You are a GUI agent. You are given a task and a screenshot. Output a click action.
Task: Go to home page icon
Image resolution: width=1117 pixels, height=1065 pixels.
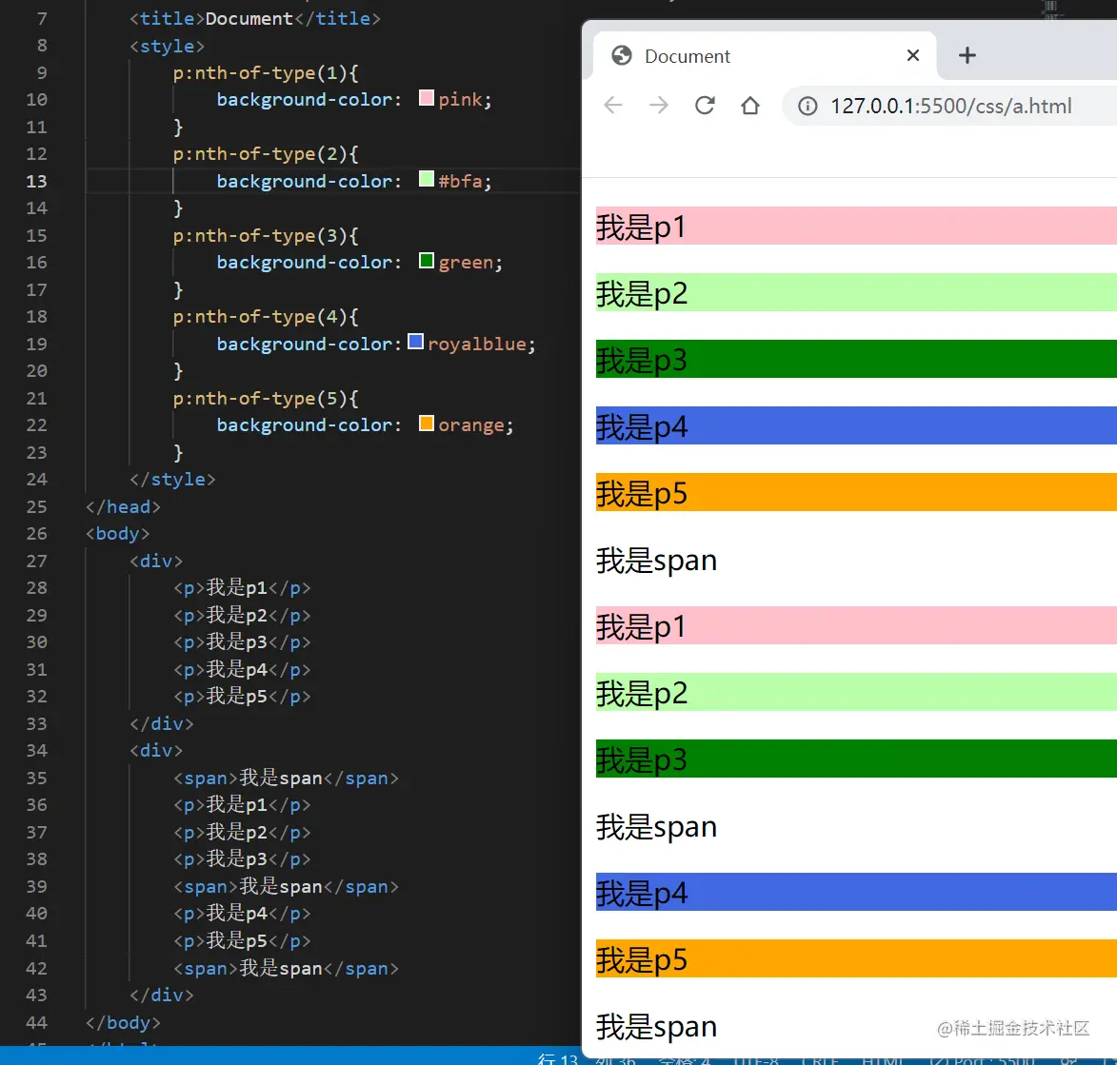point(750,106)
